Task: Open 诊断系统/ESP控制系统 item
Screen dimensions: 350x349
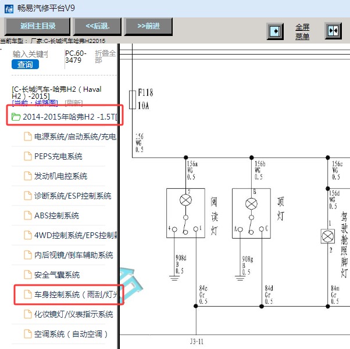Action: (x=73, y=196)
